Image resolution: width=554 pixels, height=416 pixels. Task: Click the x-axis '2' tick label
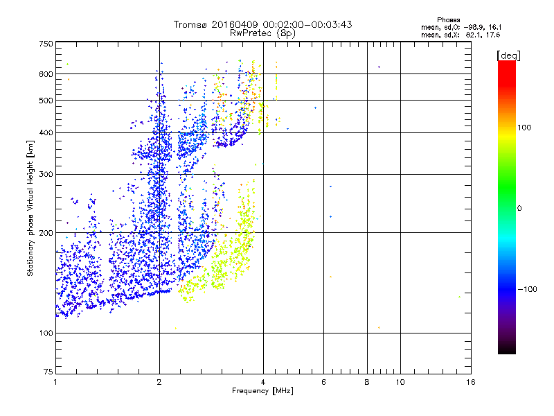[159, 382]
